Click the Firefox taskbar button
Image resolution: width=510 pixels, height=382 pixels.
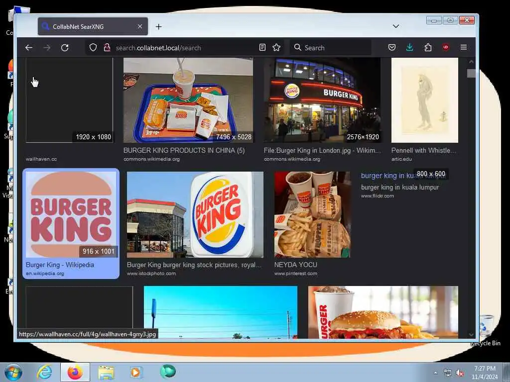pyautogui.click(x=75, y=372)
